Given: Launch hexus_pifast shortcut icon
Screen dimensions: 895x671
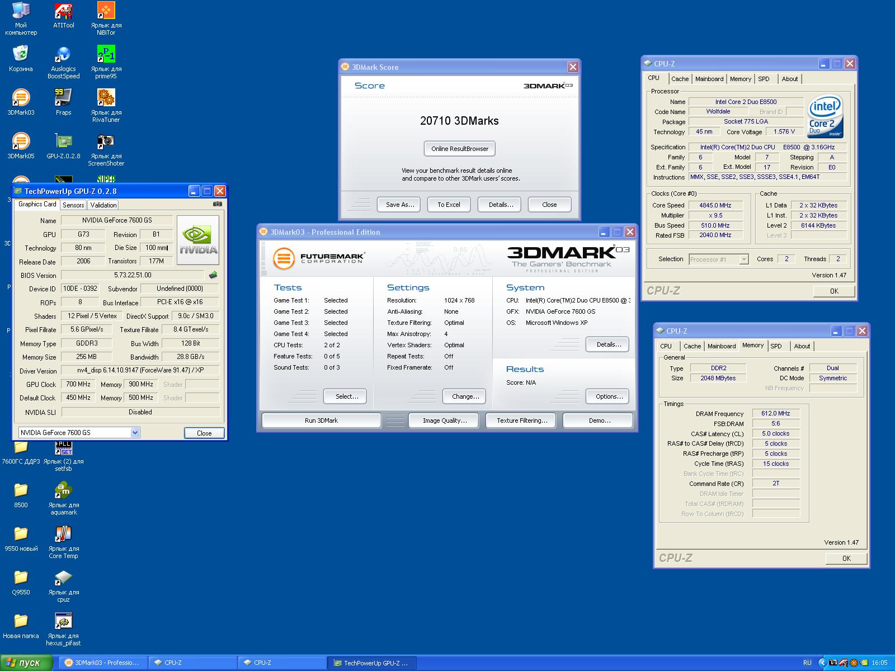Looking at the screenshot, I should [63, 629].
